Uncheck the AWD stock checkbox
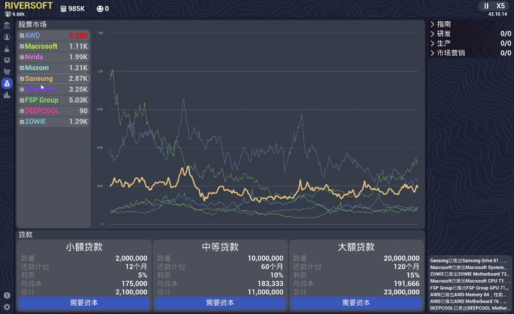514x314 pixels. [22, 36]
